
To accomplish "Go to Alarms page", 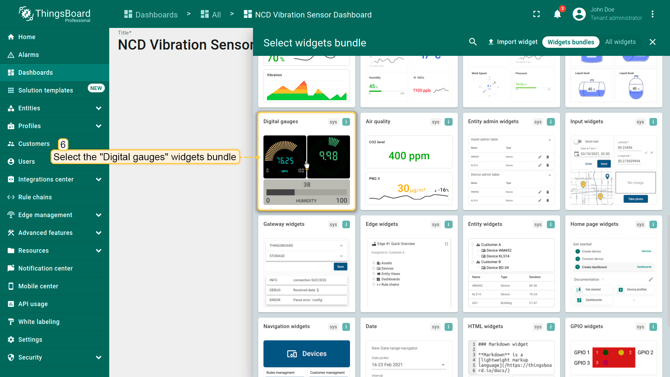I will coord(29,55).
